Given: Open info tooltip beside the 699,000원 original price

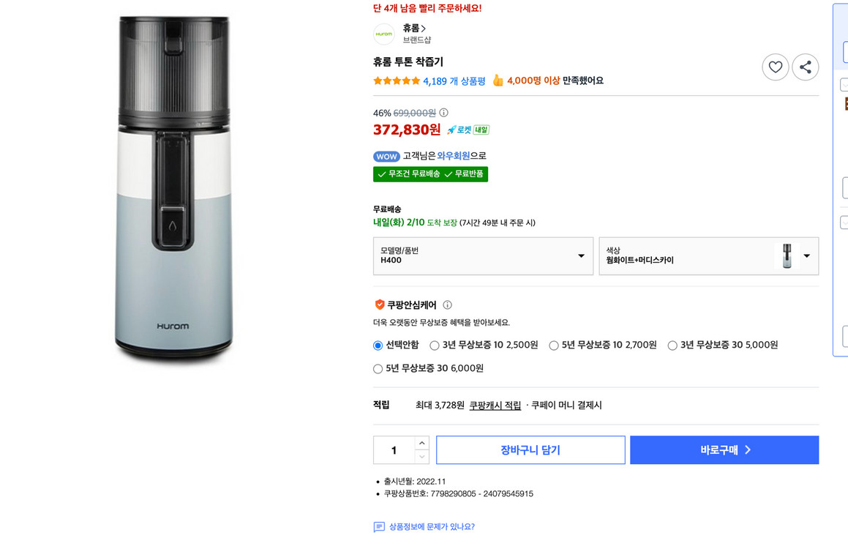Looking at the screenshot, I should click(x=443, y=113).
